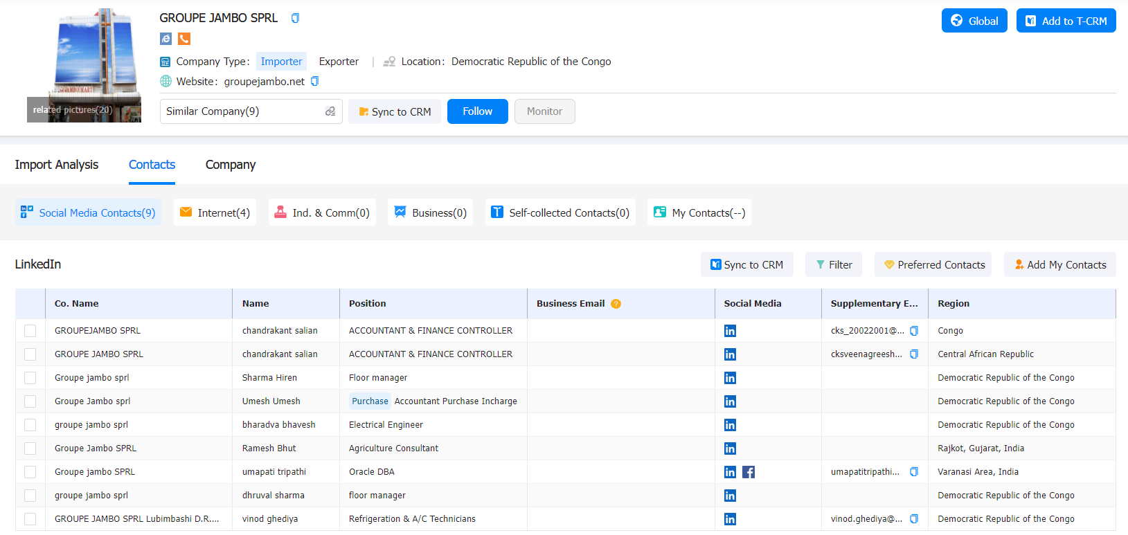Open the browser icon under the company name
1128x535 pixels.
click(165, 39)
